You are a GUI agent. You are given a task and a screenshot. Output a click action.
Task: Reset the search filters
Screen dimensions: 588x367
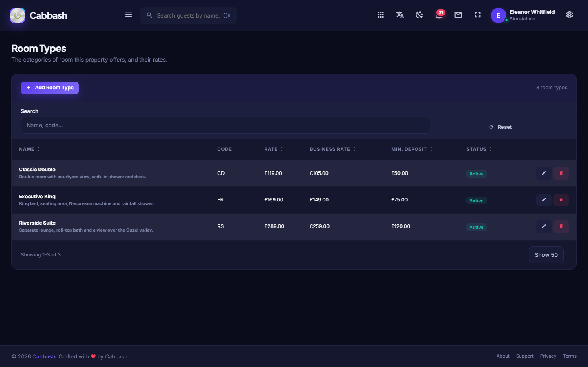click(501, 127)
